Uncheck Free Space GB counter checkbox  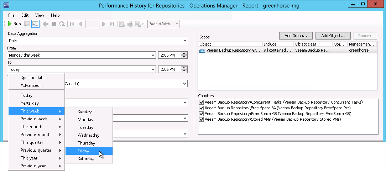(202, 114)
